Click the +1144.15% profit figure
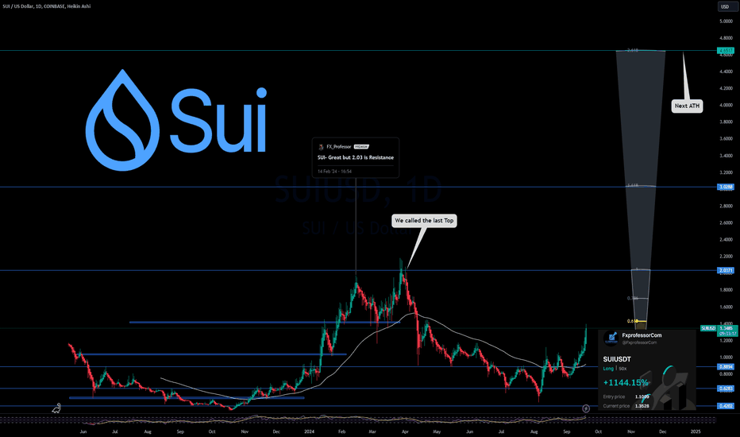 [x=626, y=383]
